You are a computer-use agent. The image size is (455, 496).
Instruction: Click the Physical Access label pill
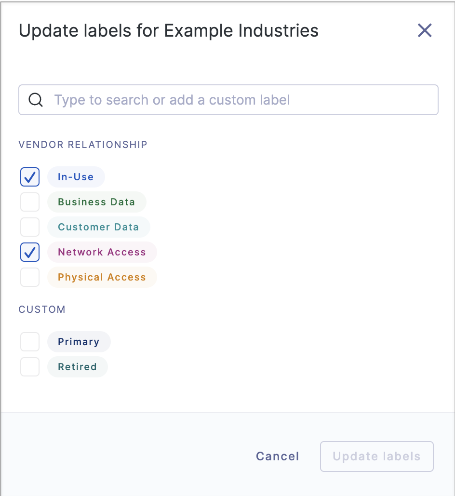102,277
